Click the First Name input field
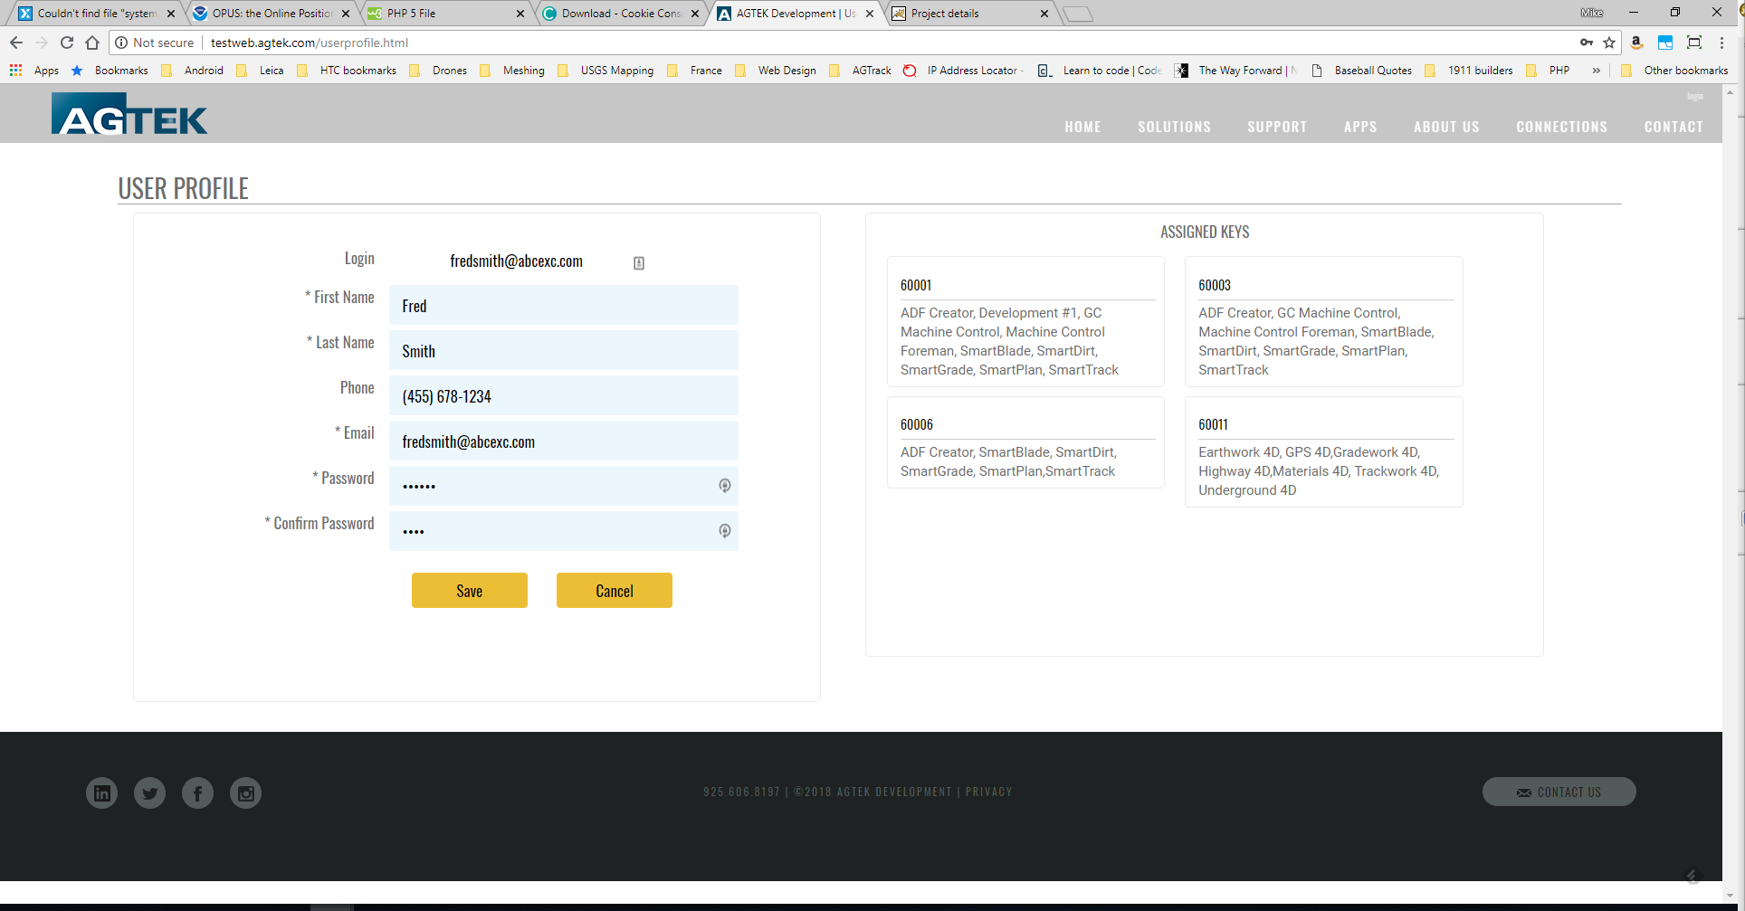The width and height of the screenshot is (1745, 911). tap(563, 306)
